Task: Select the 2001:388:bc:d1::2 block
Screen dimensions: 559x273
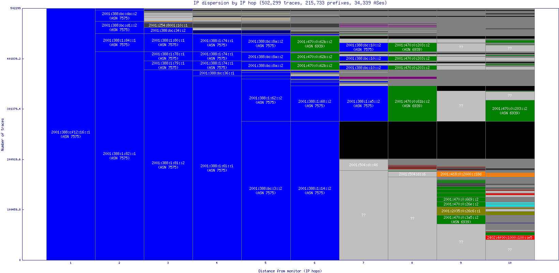Action: (x=120, y=27)
